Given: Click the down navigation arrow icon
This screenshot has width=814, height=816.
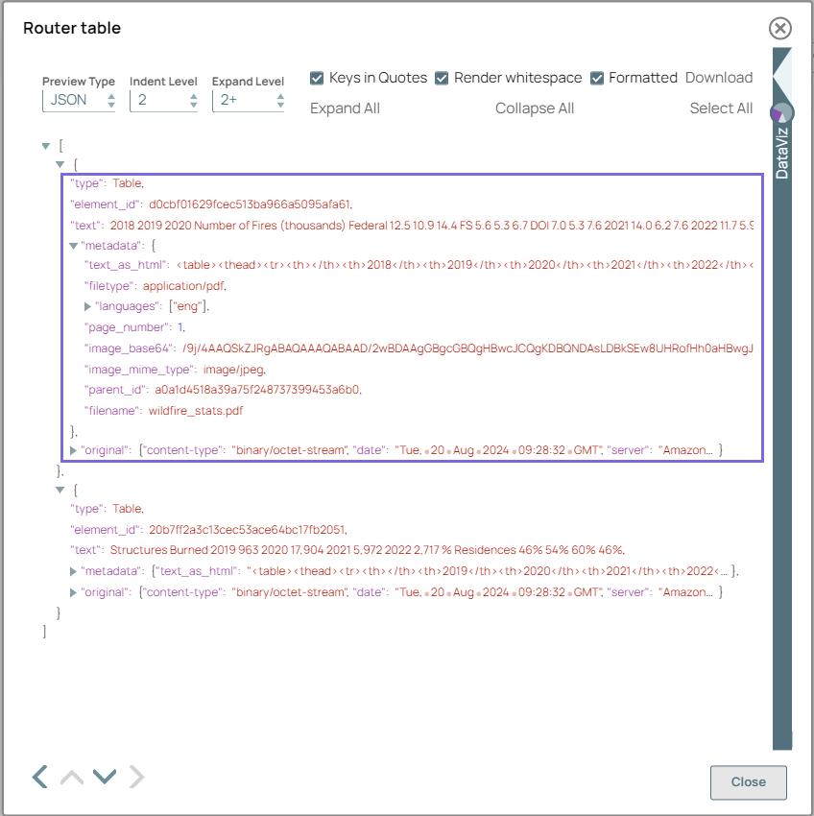Looking at the screenshot, I should 105,776.
